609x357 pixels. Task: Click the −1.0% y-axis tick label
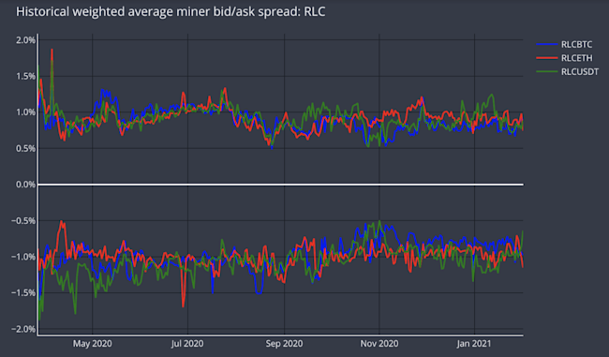tap(23, 257)
